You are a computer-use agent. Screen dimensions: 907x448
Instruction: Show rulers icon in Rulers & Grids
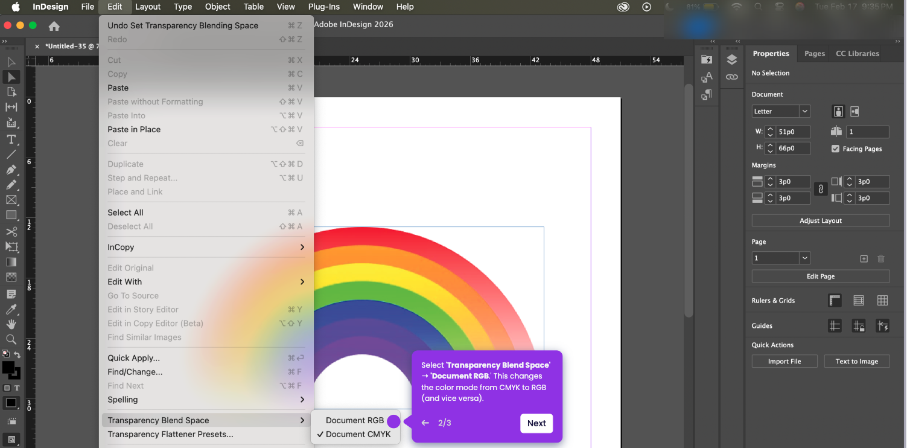(x=835, y=301)
